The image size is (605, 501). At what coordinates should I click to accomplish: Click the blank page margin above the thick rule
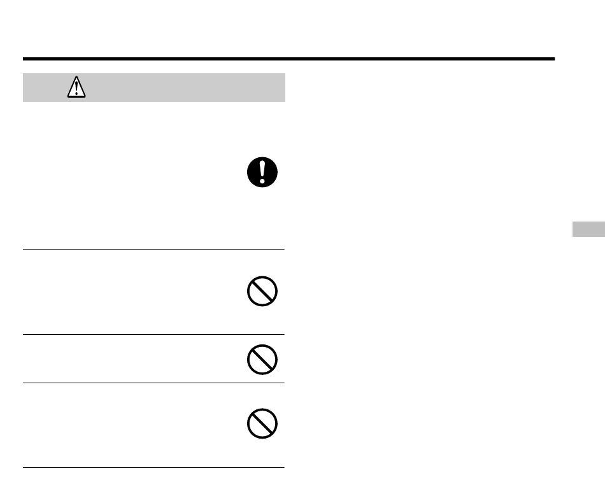tap(288, 28)
